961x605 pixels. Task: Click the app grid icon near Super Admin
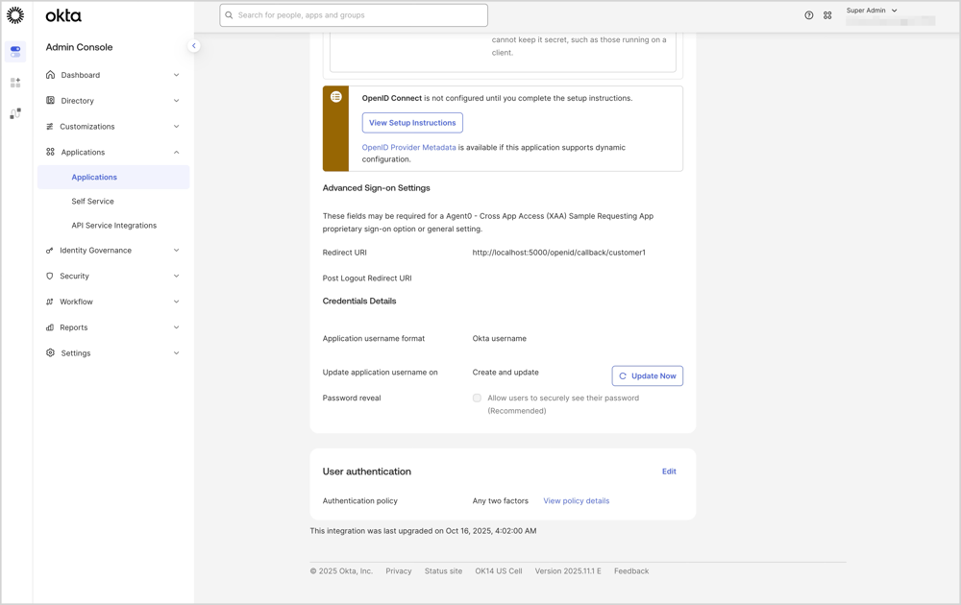827,15
